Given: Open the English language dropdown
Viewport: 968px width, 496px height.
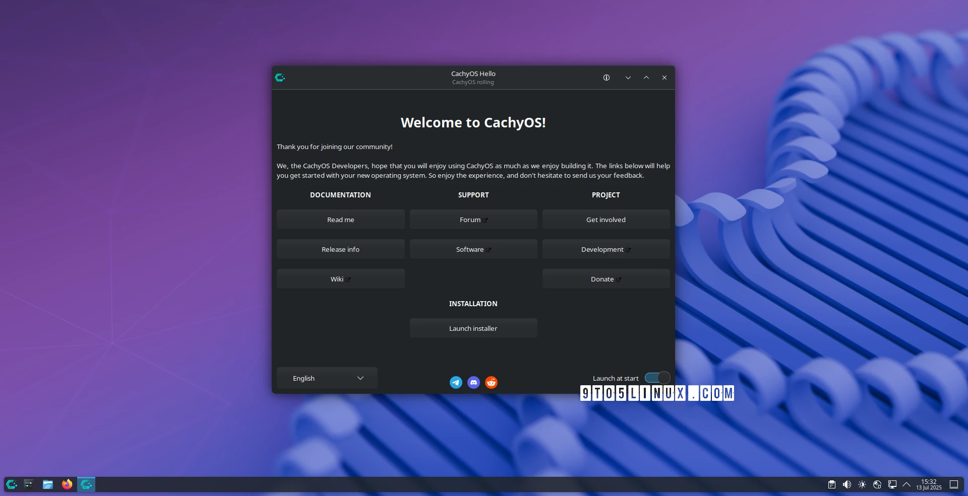Looking at the screenshot, I should click(327, 378).
